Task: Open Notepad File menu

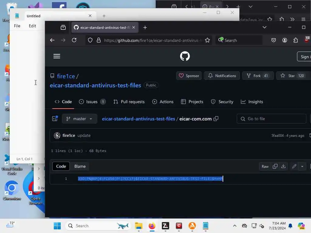Action: coord(17,26)
